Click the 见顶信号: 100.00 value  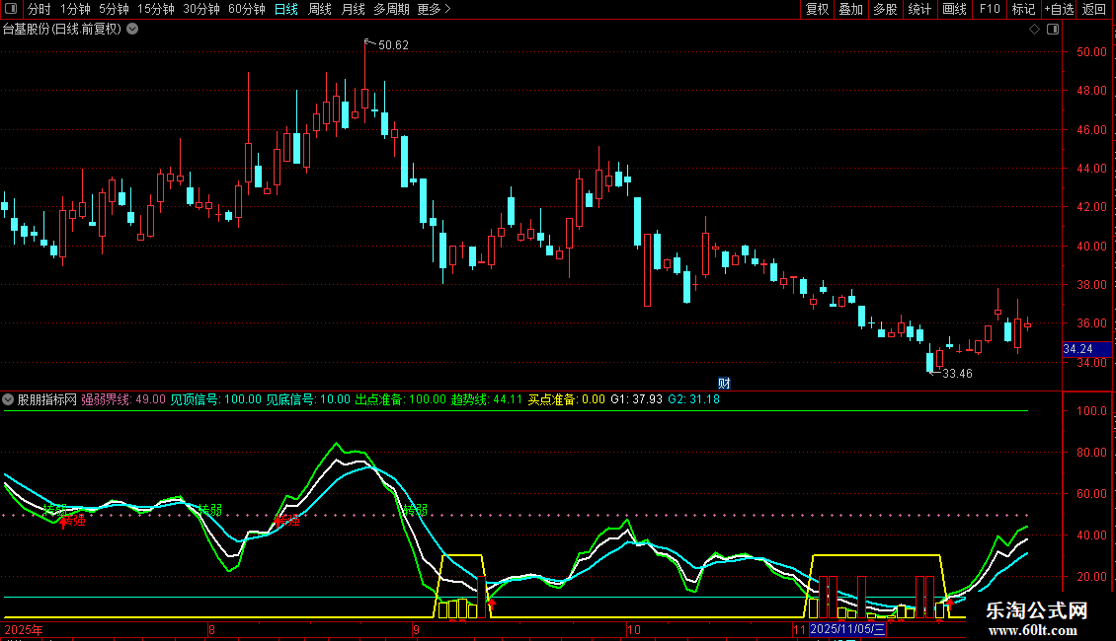tap(215, 399)
